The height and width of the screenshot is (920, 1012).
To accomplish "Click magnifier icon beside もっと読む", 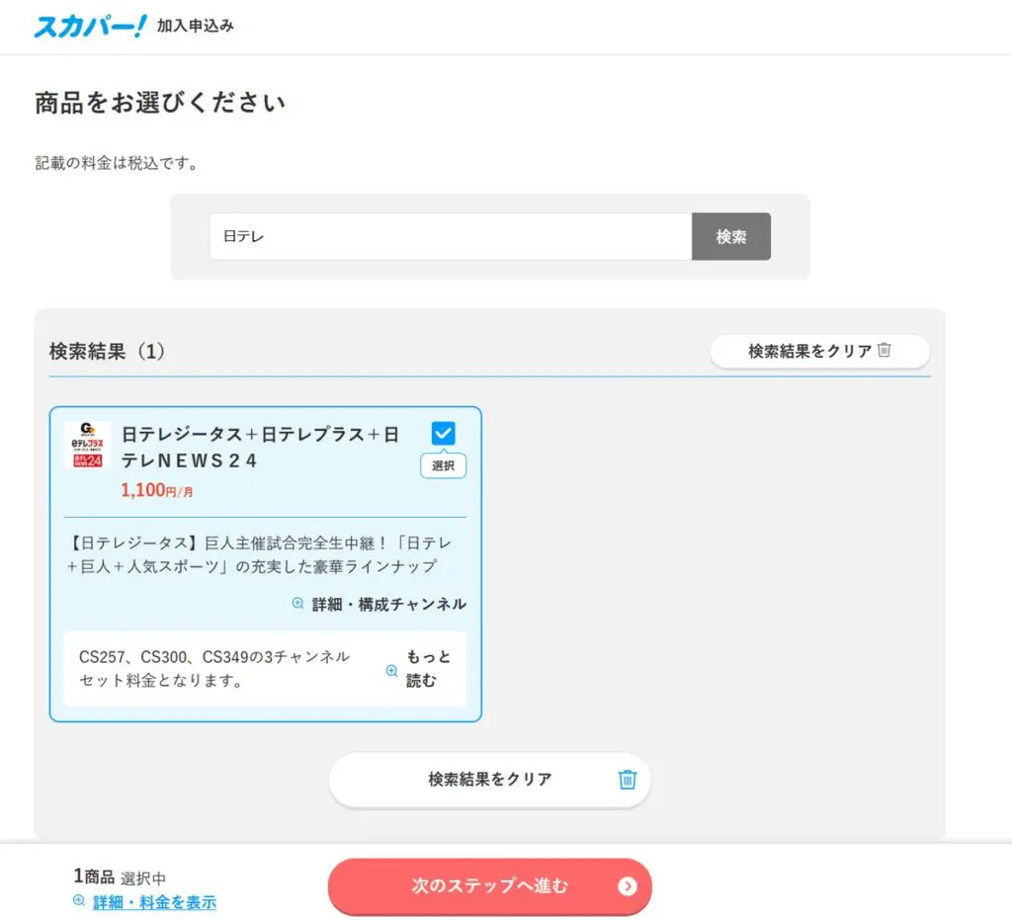I will pyautogui.click(x=391, y=670).
